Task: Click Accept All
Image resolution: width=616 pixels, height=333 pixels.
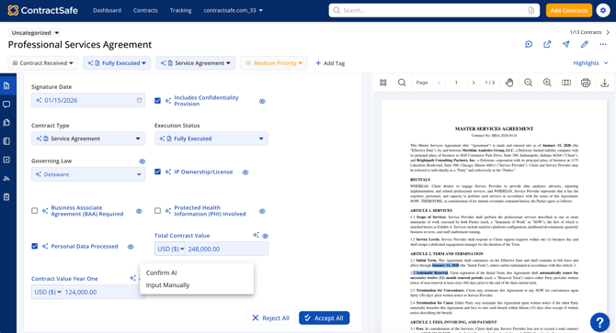Action: click(x=325, y=317)
